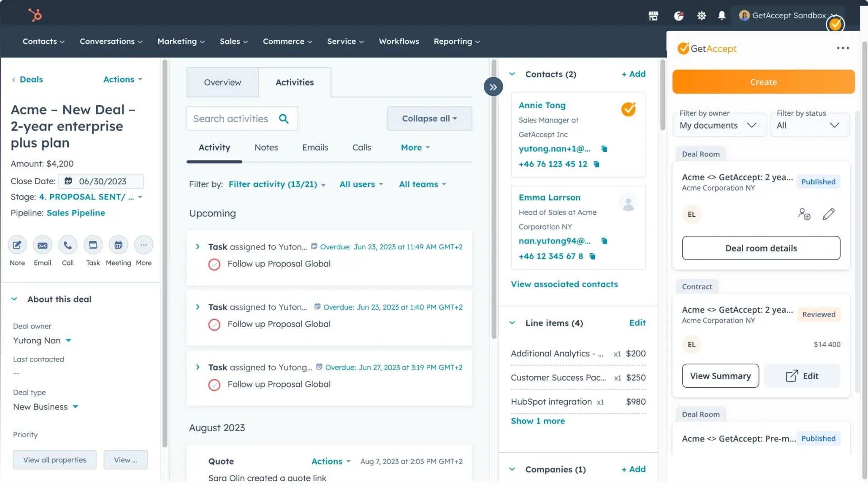This screenshot has width=868, height=488.
Task: Open the Marketplace icon in top bar
Action: pyautogui.click(x=653, y=16)
